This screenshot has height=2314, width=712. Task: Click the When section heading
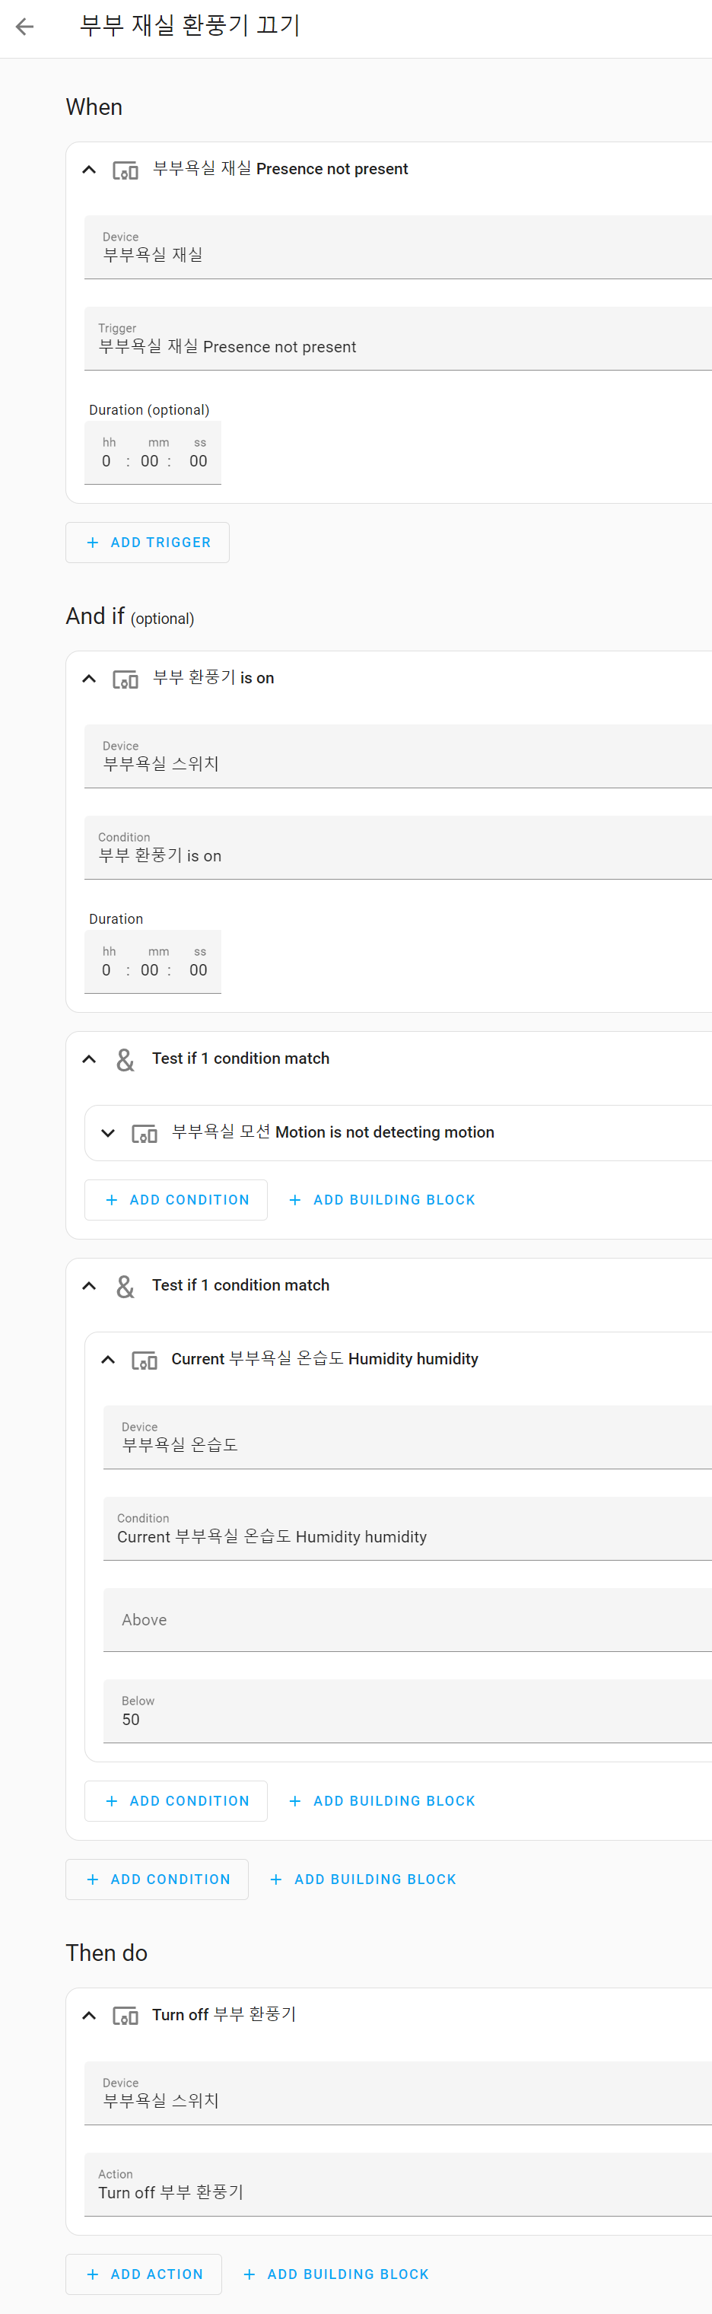pos(94,107)
